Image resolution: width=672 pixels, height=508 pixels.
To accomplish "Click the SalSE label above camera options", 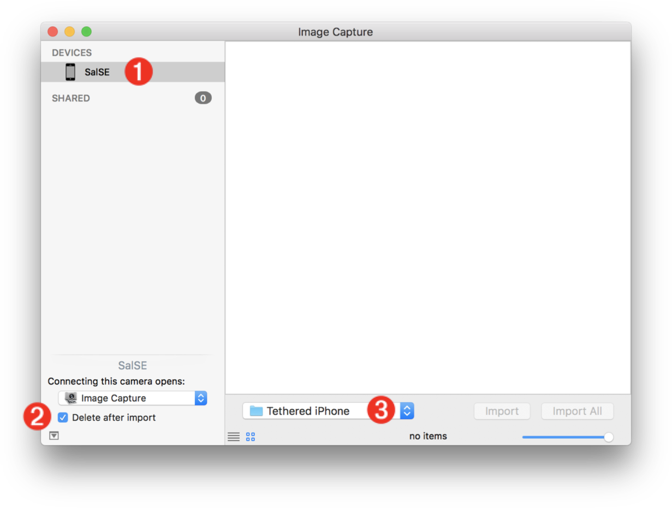I will [133, 366].
